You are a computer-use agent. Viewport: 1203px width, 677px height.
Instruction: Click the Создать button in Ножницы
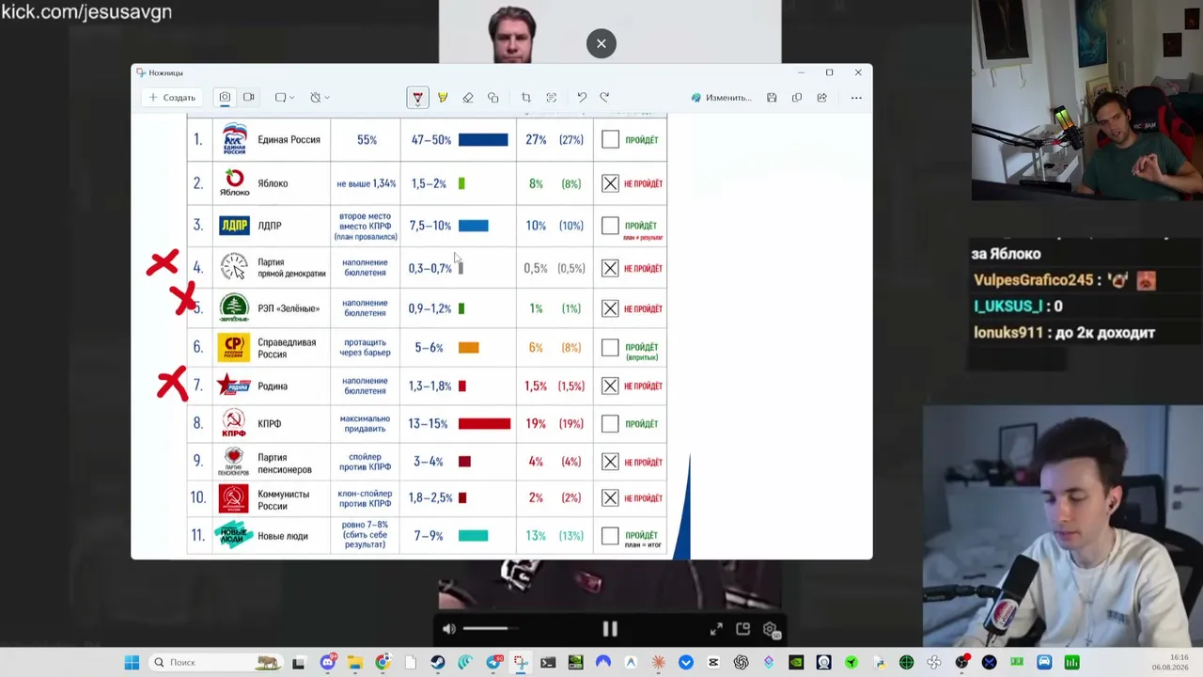[x=172, y=98]
